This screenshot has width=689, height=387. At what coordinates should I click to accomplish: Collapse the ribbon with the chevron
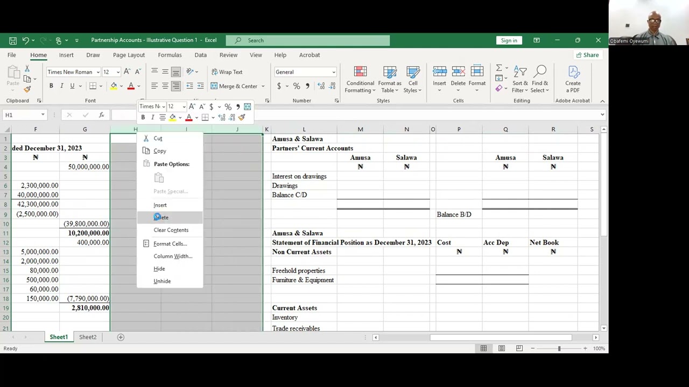602,101
